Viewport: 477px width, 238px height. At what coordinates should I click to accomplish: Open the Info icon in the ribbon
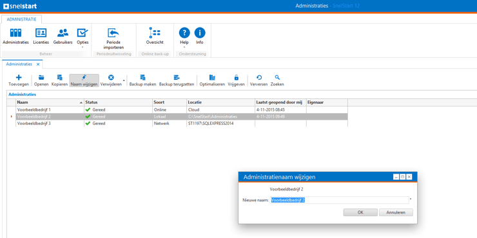point(200,36)
